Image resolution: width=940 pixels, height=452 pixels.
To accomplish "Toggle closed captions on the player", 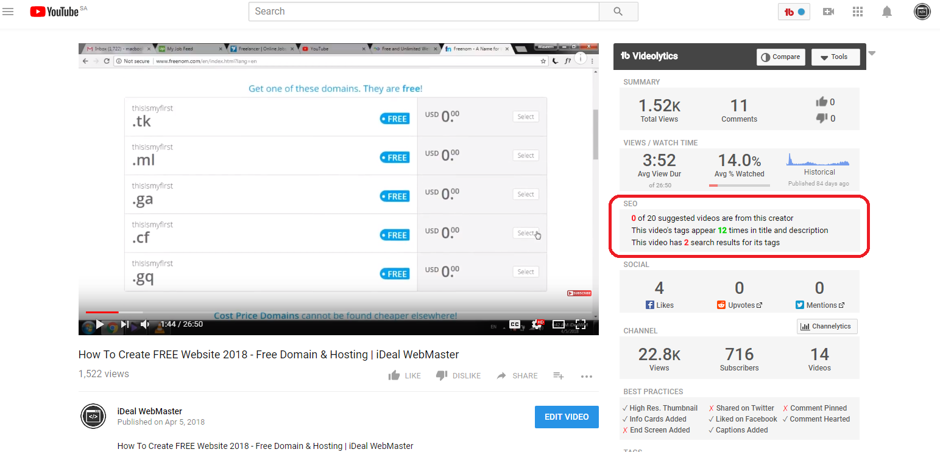I will [x=515, y=324].
